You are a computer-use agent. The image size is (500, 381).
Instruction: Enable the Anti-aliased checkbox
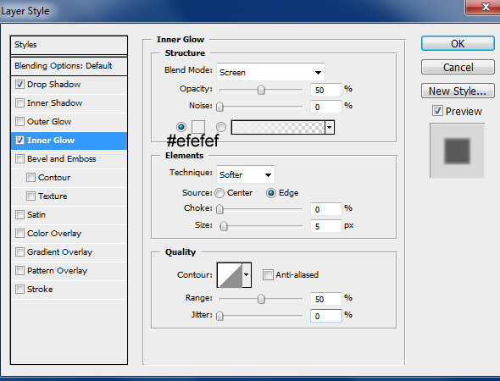coord(268,274)
